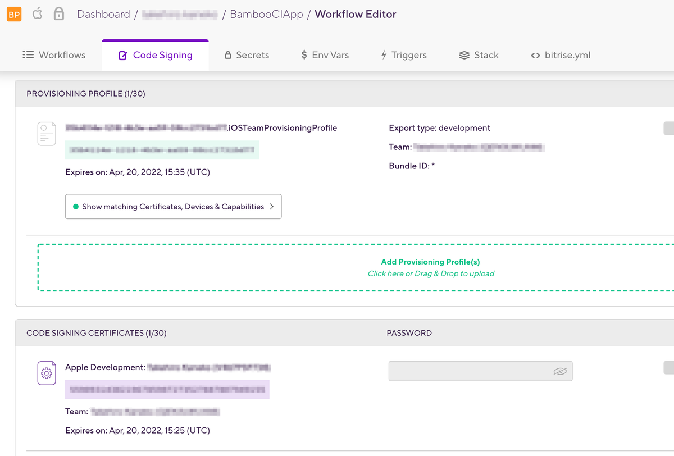Click the padlock privacy icon in header
Image resolution: width=674 pixels, height=456 pixels.
(x=58, y=14)
